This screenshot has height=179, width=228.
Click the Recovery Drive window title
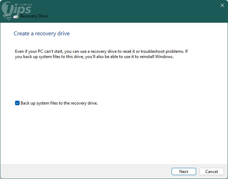tap(34, 16)
